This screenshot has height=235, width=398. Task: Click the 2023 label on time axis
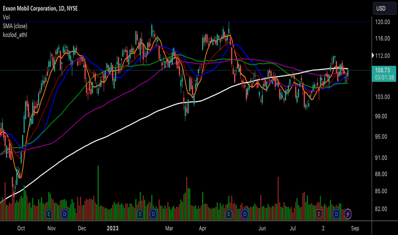[112, 228]
